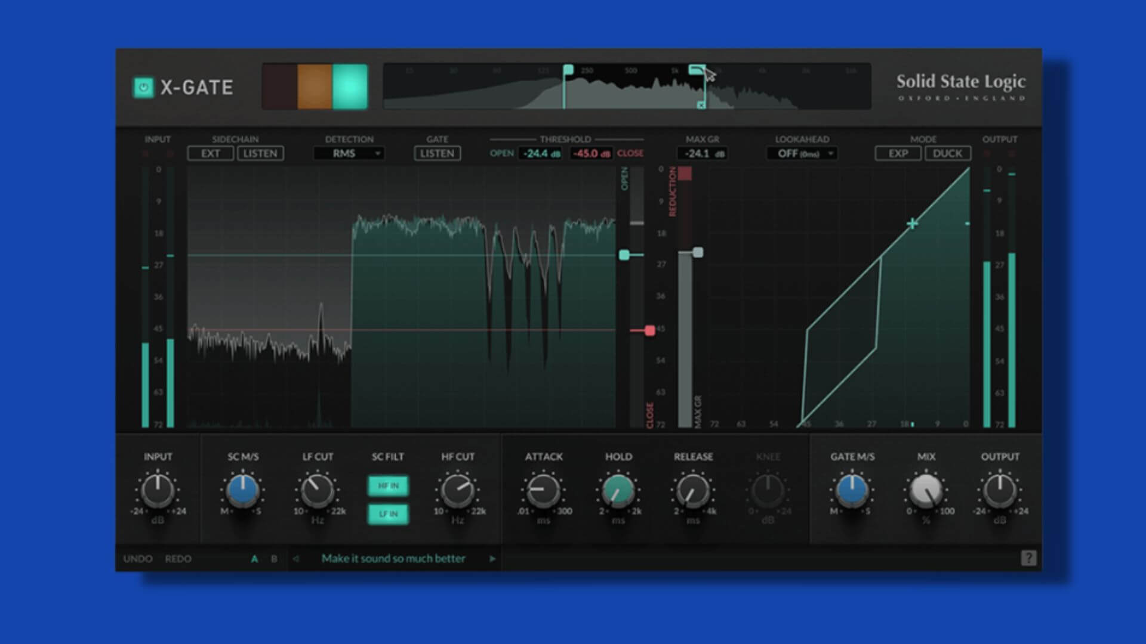Select preset slot A

tap(254, 559)
